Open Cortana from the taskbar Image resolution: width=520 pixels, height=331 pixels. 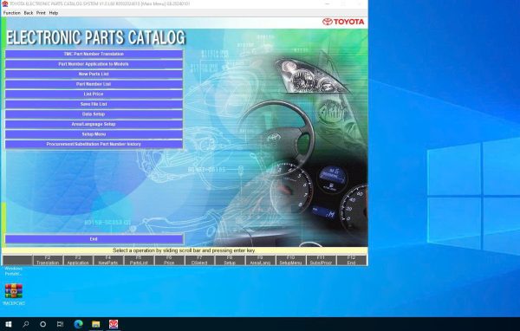pyautogui.click(x=42, y=324)
